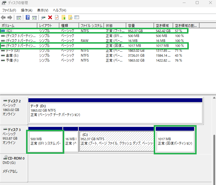This screenshot has height=185, width=216.
Task: Open the ヘルプ(H) menu
Action: click(x=59, y=10)
